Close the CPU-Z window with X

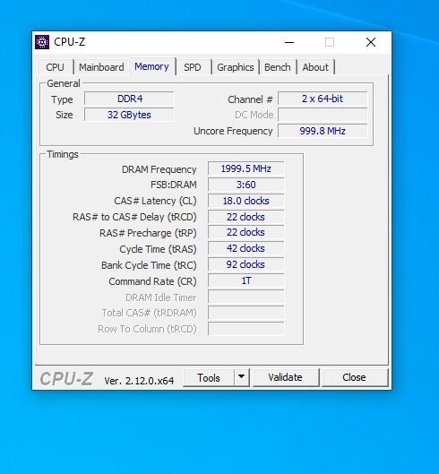click(371, 42)
